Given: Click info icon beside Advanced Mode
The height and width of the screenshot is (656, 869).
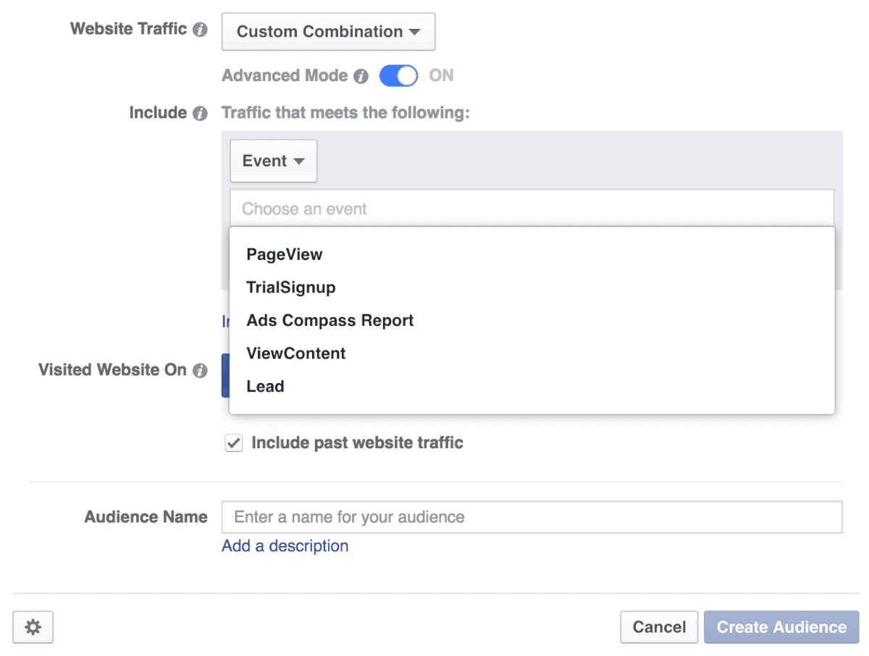Looking at the screenshot, I should (x=361, y=76).
